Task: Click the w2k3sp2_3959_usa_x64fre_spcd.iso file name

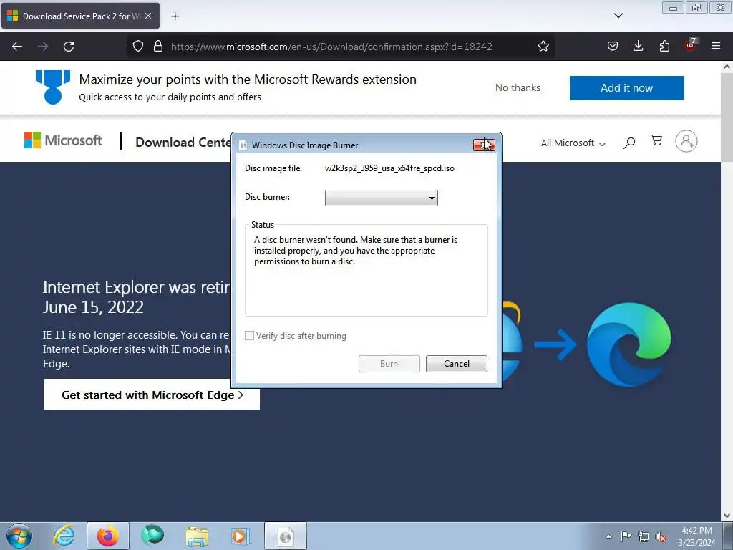Action: [389, 168]
